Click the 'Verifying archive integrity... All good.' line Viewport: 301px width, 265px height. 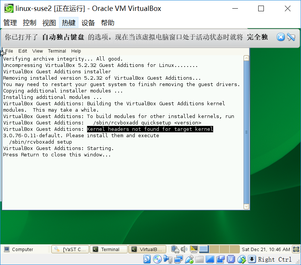point(63,59)
